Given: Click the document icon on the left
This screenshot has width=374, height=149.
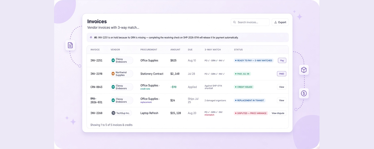Looking at the screenshot, I should (70, 45).
